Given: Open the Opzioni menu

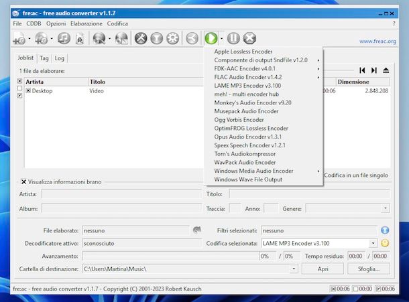Looking at the screenshot, I should click(x=56, y=23).
